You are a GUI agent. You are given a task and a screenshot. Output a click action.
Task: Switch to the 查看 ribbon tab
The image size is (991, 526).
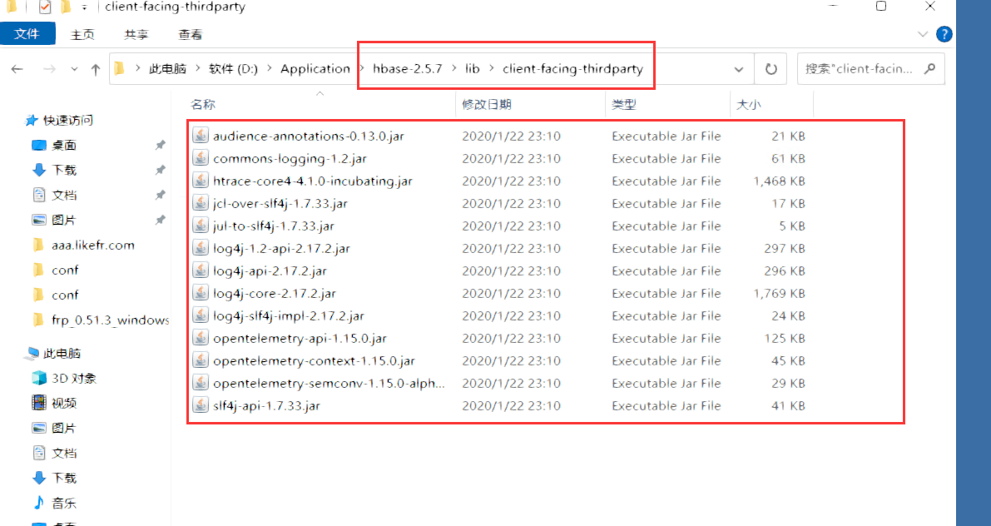(x=190, y=35)
